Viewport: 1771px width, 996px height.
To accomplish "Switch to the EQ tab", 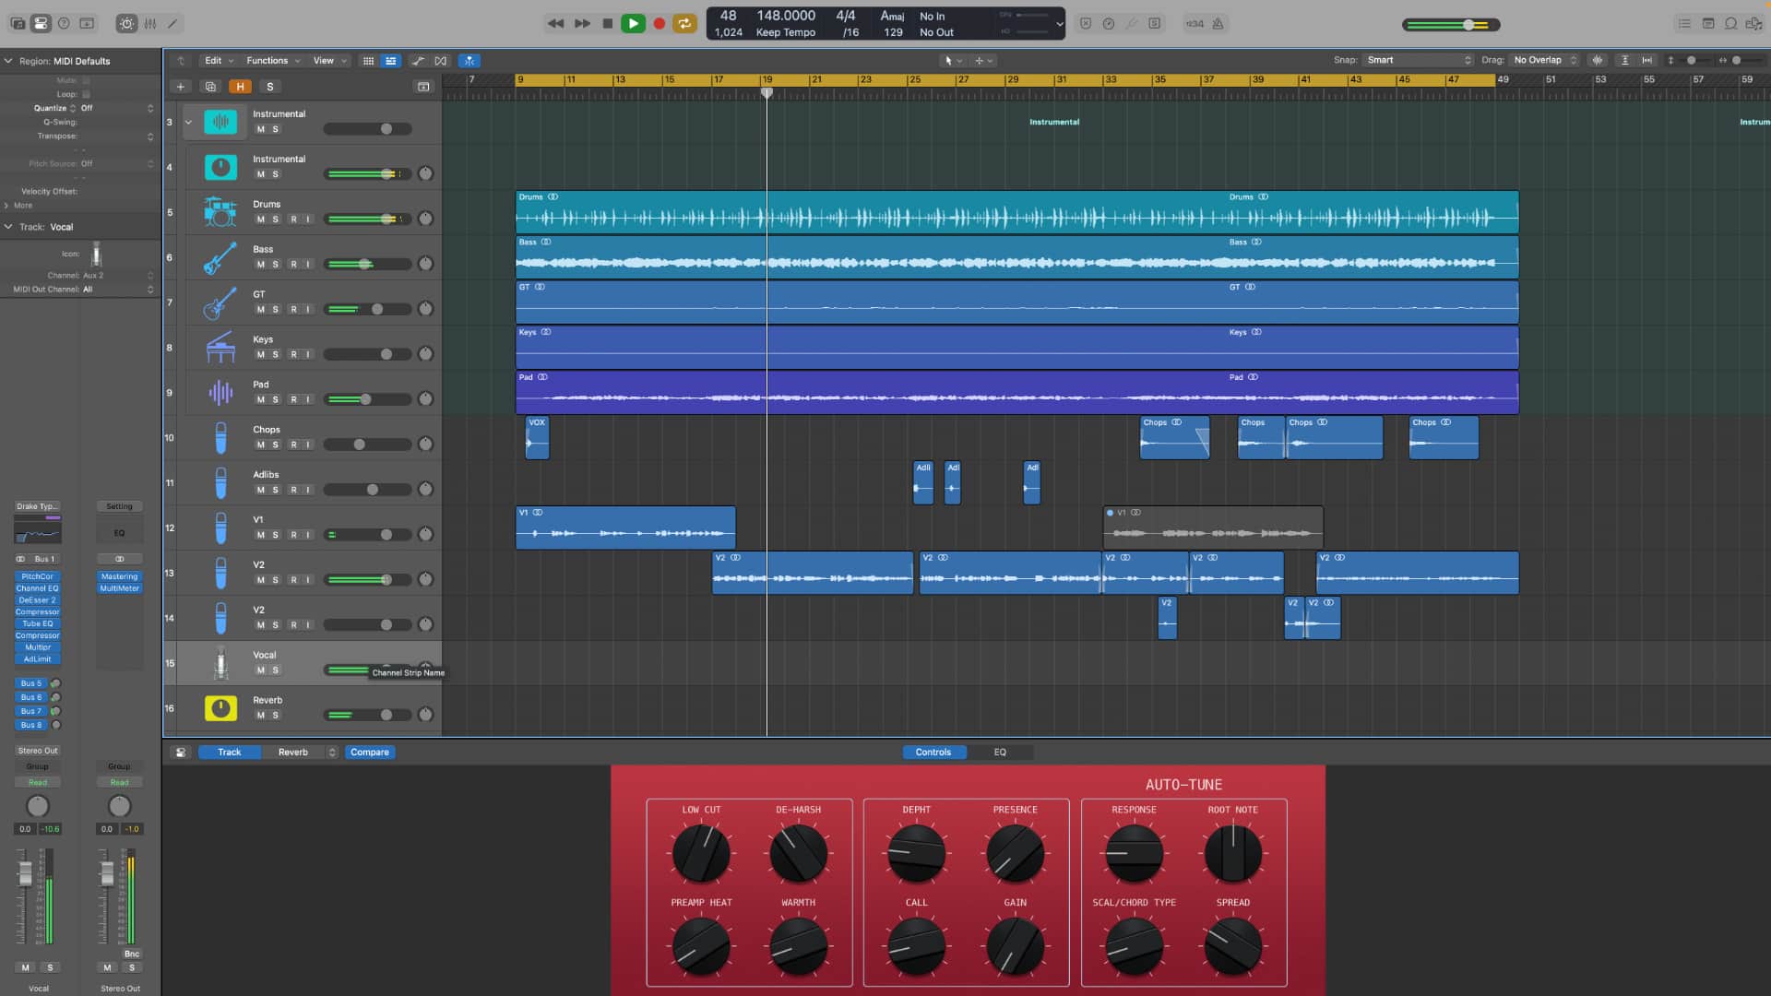I will 1000,753.
